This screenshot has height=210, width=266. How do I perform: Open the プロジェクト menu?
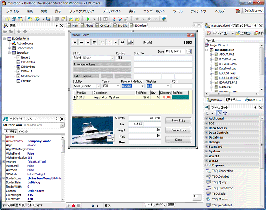(112, 11)
